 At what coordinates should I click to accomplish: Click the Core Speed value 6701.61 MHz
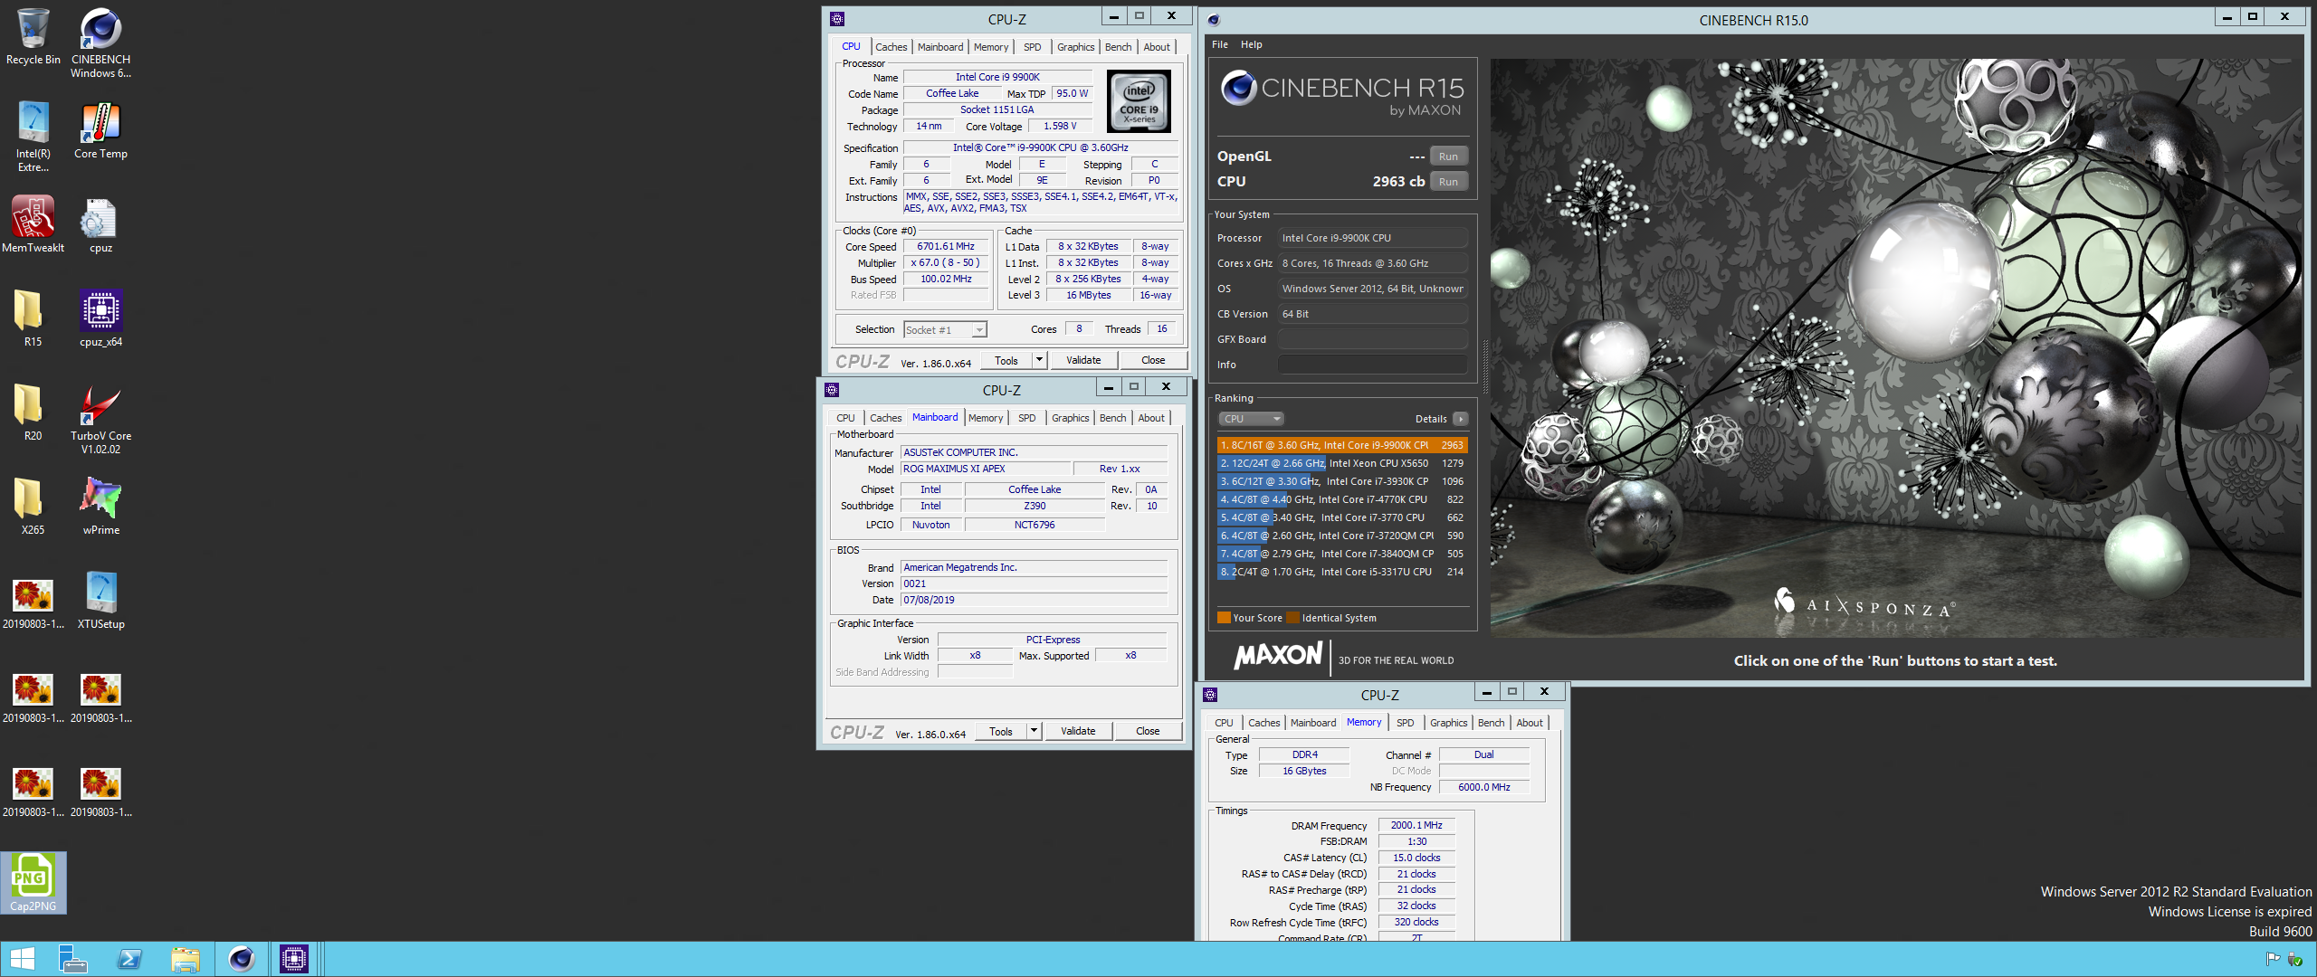pos(946,246)
